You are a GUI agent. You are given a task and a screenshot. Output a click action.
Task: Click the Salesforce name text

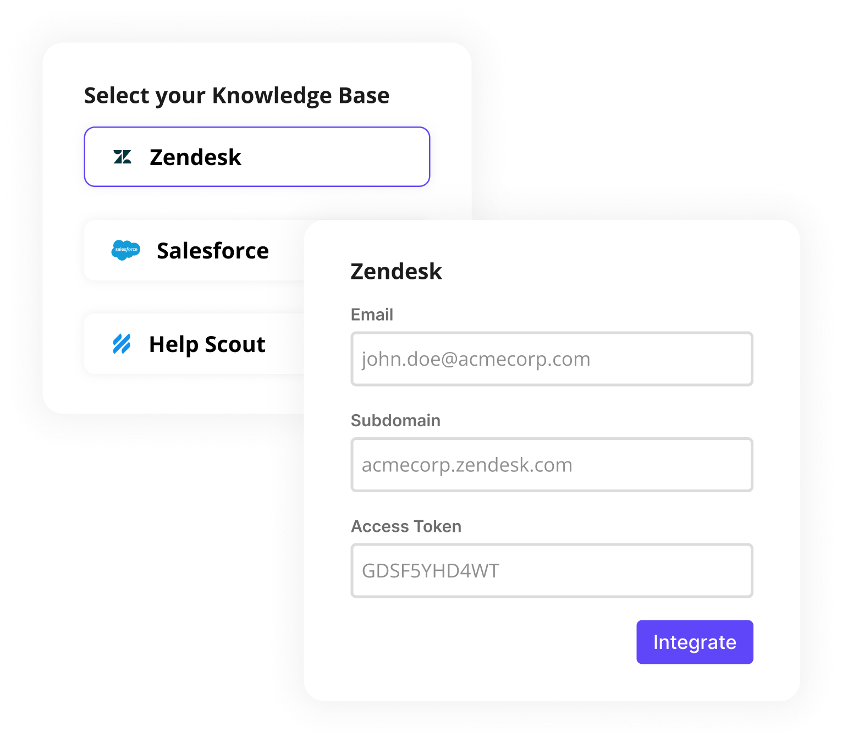click(x=213, y=251)
